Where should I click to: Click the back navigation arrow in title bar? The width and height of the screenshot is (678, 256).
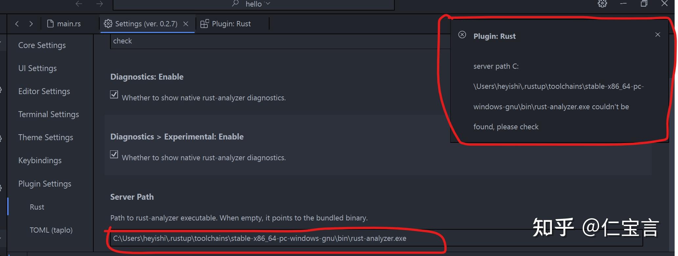[79, 4]
